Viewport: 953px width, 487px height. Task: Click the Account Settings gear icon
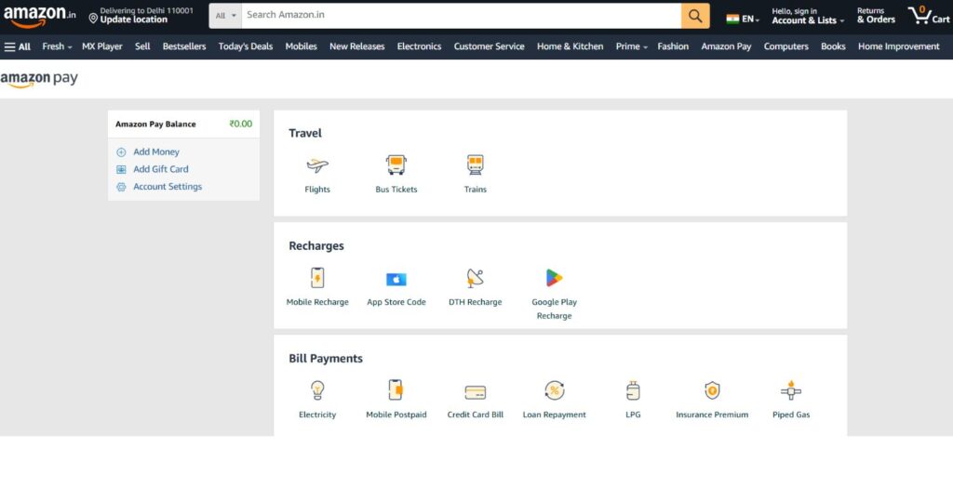pyautogui.click(x=121, y=187)
